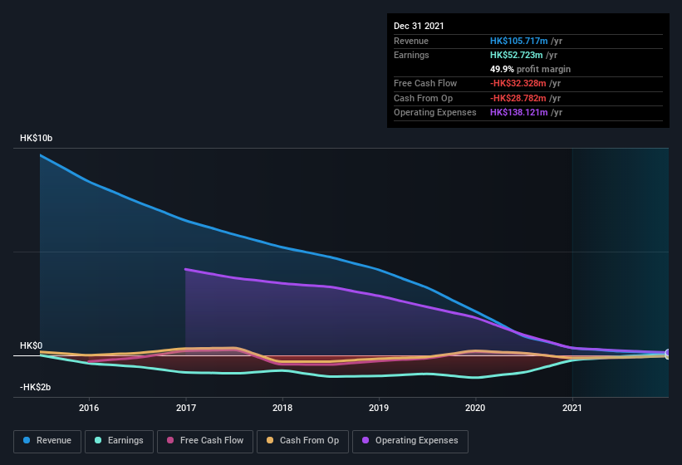Click the Earnings label in the tooltip
The width and height of the screenshot is (682, 465).
[x=411, y=55]
